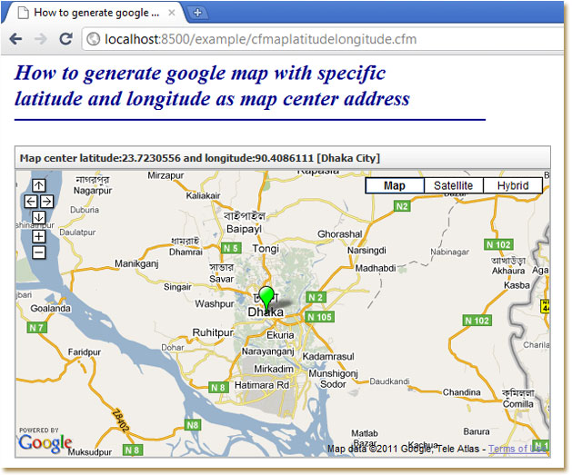Click the localhost URL address field

click(x=323, y=39)
